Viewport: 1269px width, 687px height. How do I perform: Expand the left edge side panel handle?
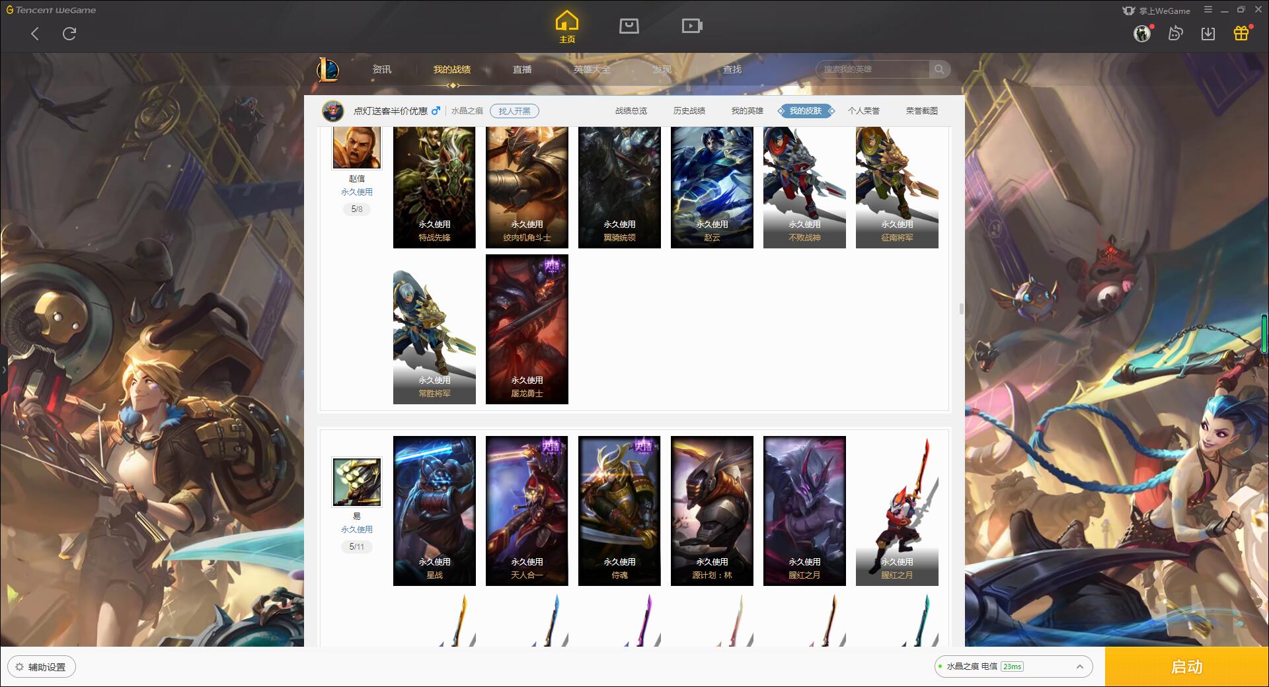[x=3, y=370]
